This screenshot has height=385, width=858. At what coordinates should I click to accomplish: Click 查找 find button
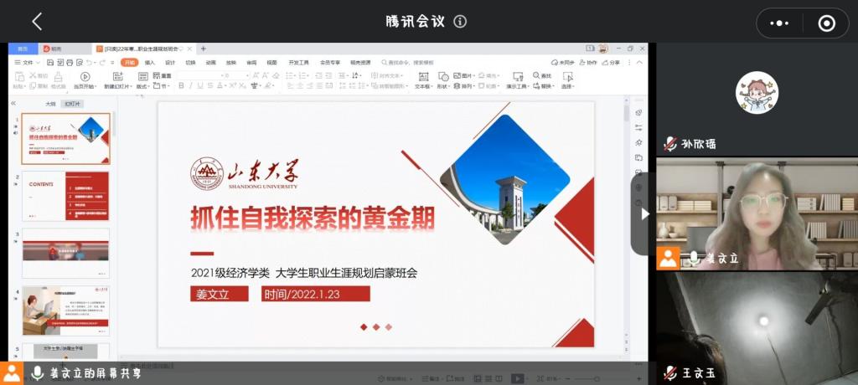pos(542,75)
